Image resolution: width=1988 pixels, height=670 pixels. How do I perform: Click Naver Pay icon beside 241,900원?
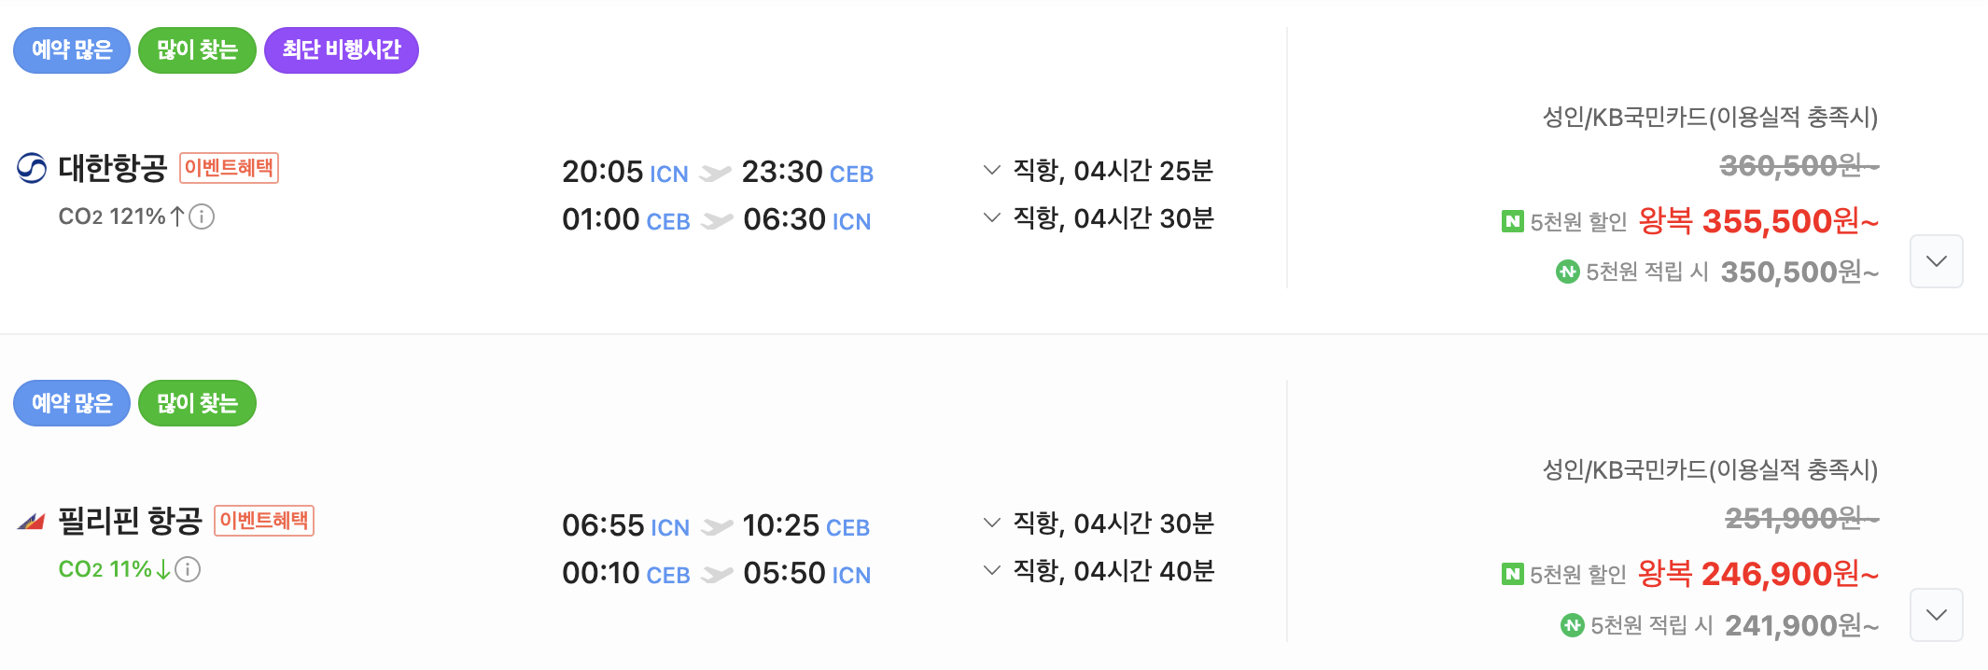[x=1573, y=625]
